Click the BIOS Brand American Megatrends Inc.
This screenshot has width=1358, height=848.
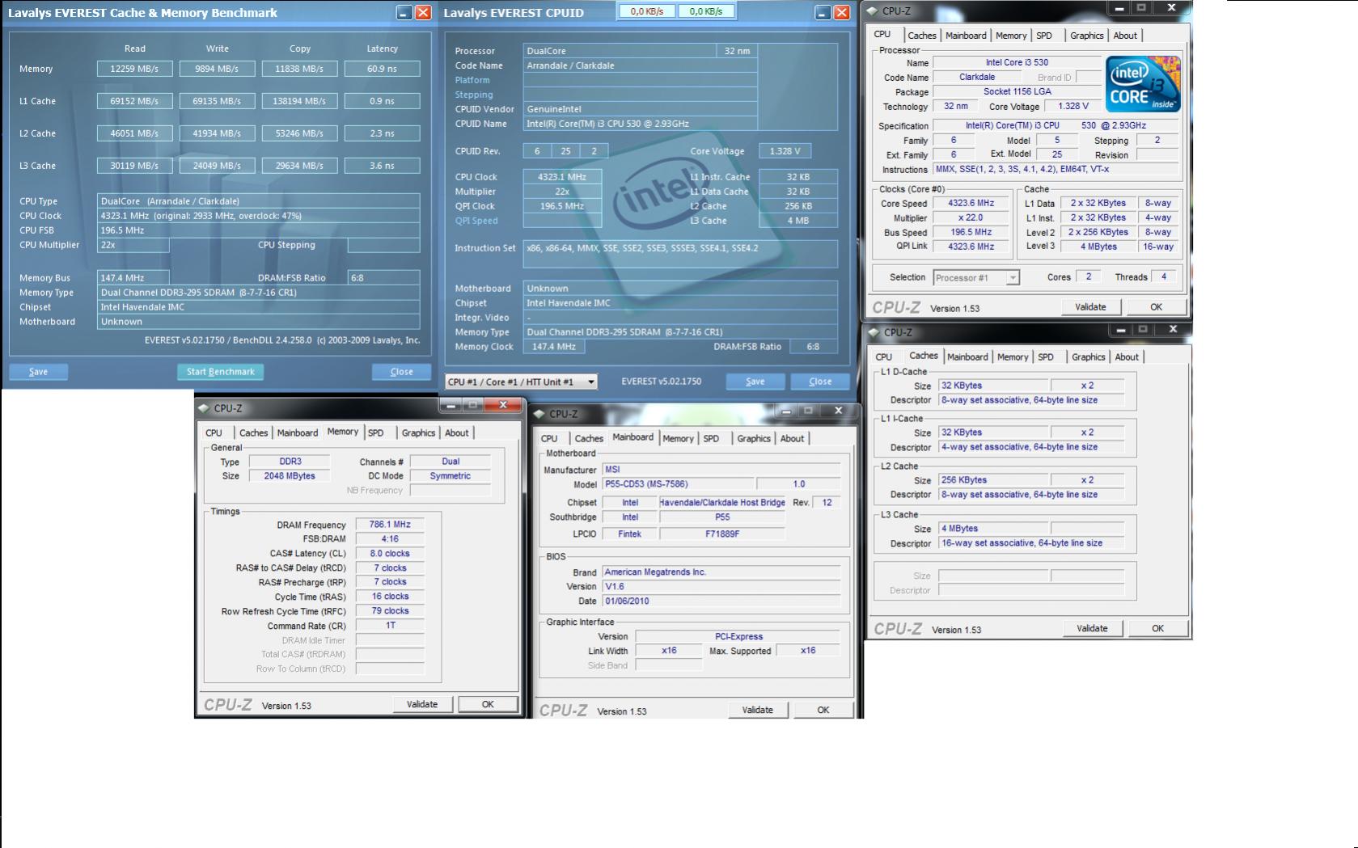click(721, 572)
